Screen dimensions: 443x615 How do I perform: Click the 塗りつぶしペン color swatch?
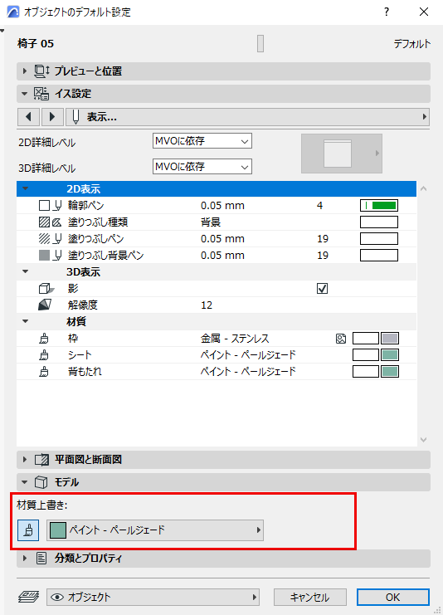coord(379,238)
